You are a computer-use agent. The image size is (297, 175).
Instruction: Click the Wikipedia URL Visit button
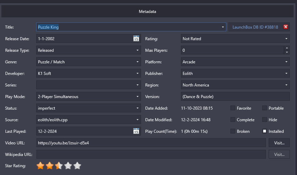(x=279, y=154)
